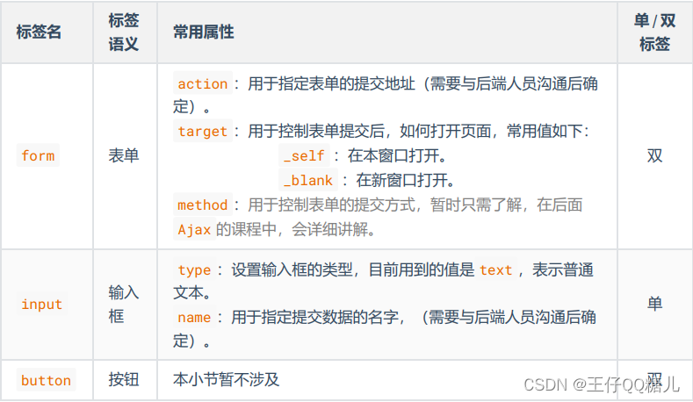Screen dimensions: 693x402
Task: Click the 'button' tag code label
Action: [46, 380]
